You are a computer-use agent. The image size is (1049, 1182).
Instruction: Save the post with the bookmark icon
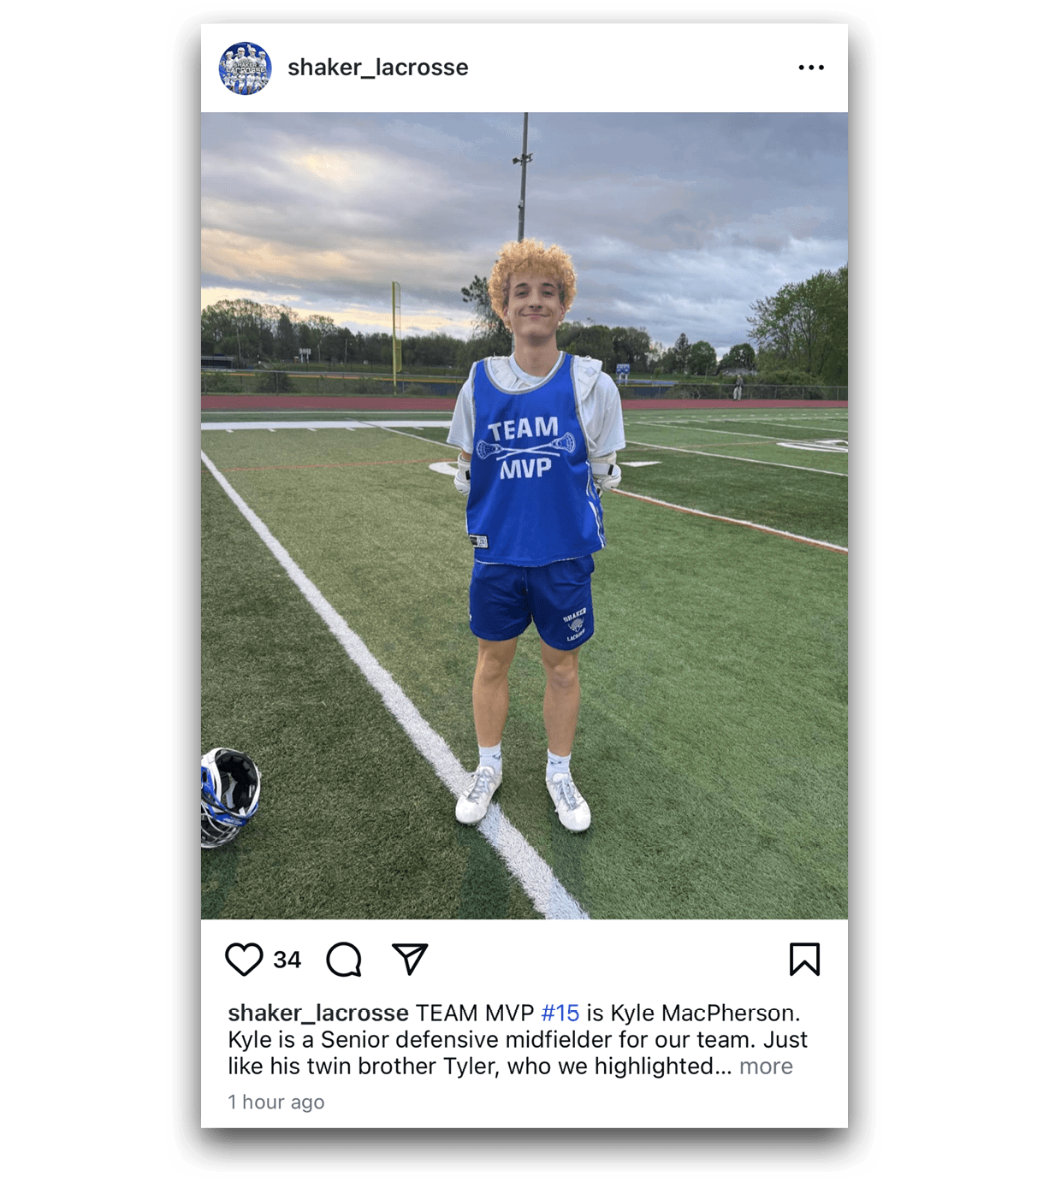click(804, 959)
